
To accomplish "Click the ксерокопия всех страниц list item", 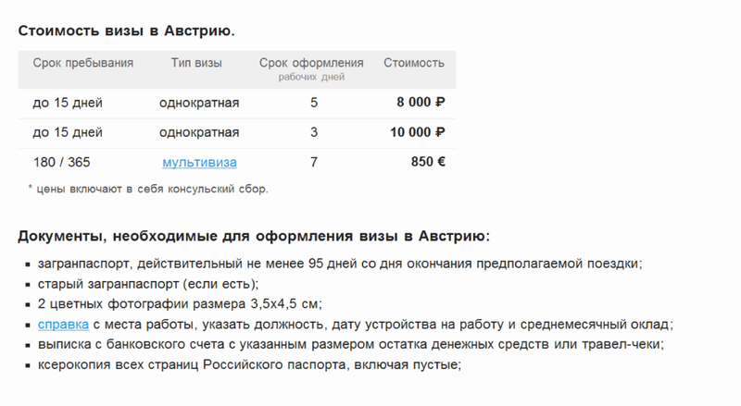I will click(x=249, y=364).
